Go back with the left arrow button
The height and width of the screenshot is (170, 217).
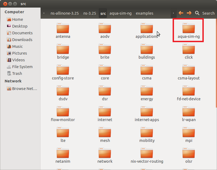coord(181,13)
